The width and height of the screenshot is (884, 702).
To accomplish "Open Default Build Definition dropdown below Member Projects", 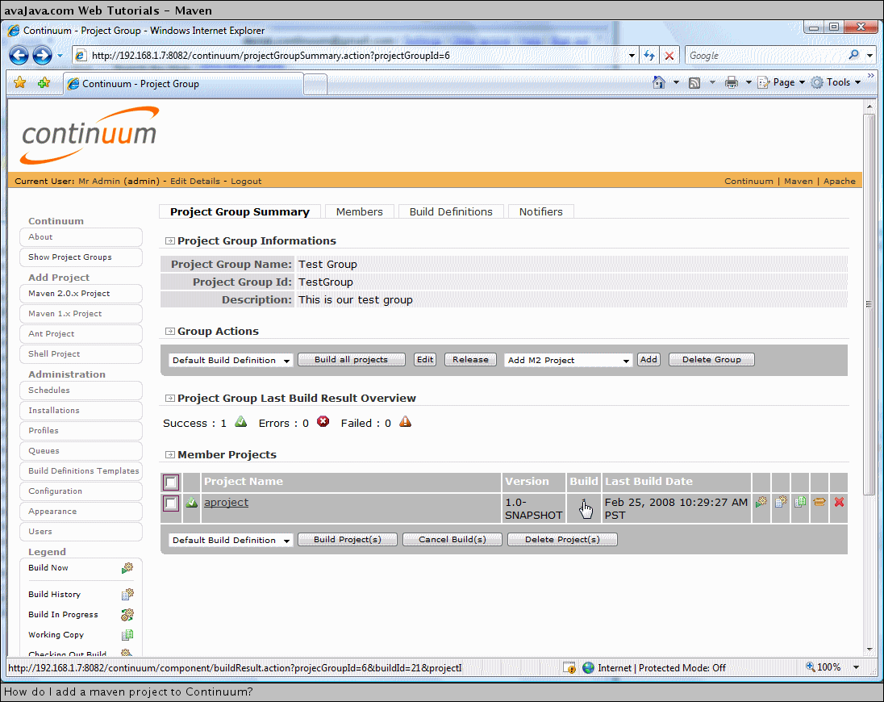I will 231,541.
